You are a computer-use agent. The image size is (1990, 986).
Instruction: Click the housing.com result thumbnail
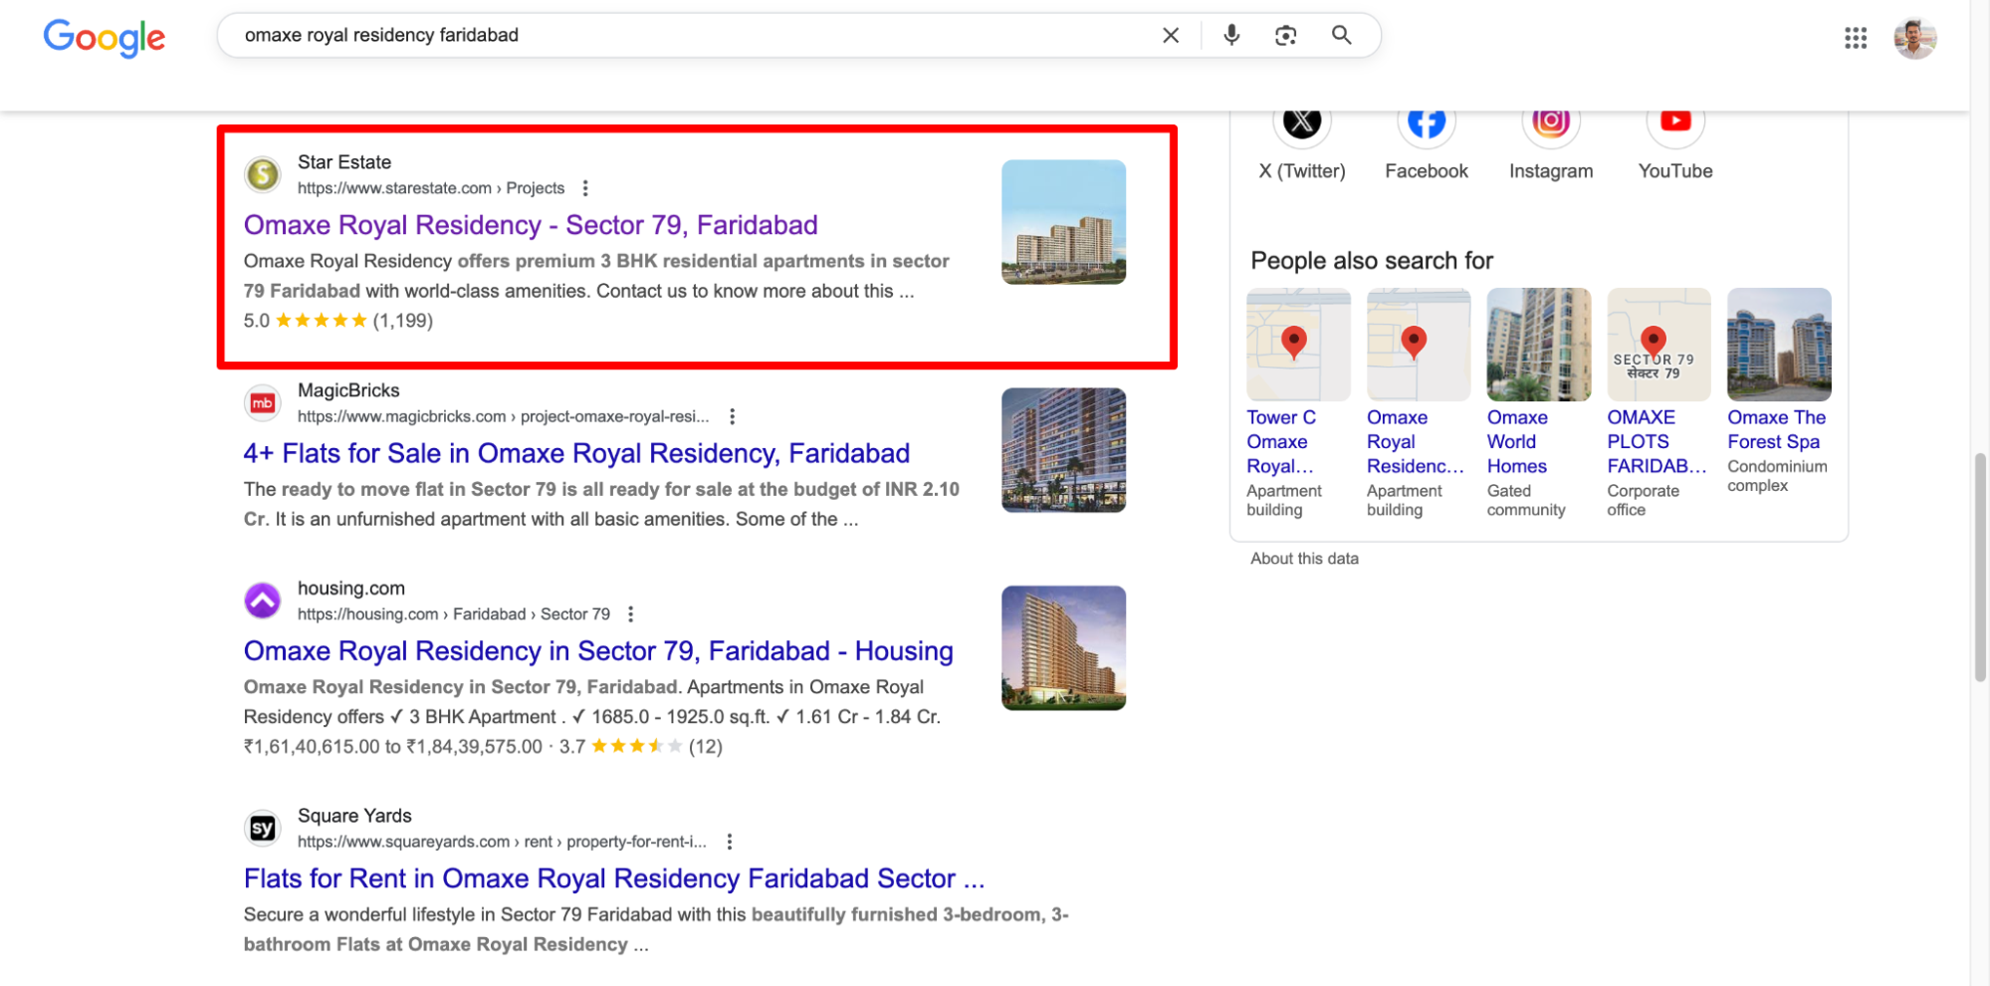1063,647
